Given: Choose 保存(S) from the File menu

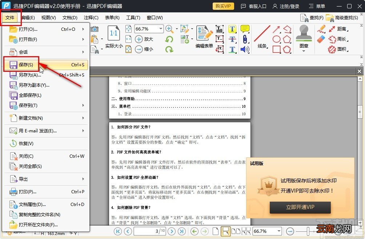Looking at the screenshot, I should (x=46, y=65).
